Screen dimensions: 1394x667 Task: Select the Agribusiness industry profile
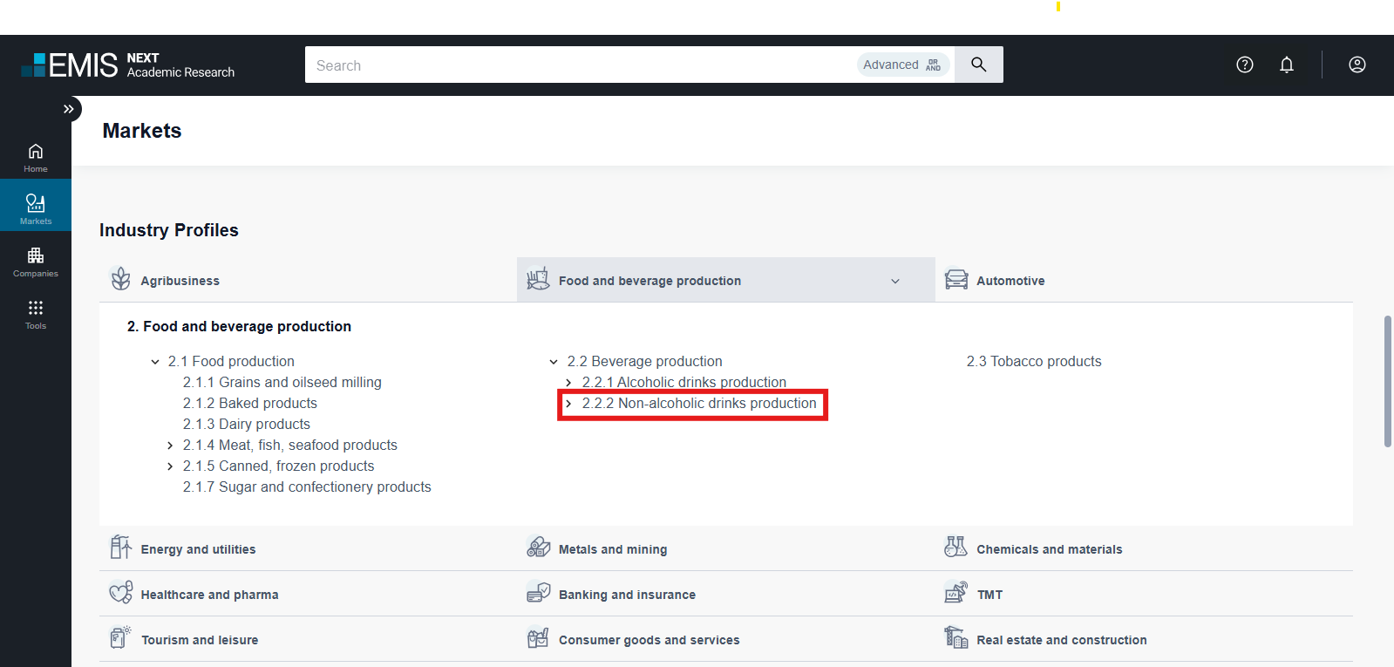(180, 281)
